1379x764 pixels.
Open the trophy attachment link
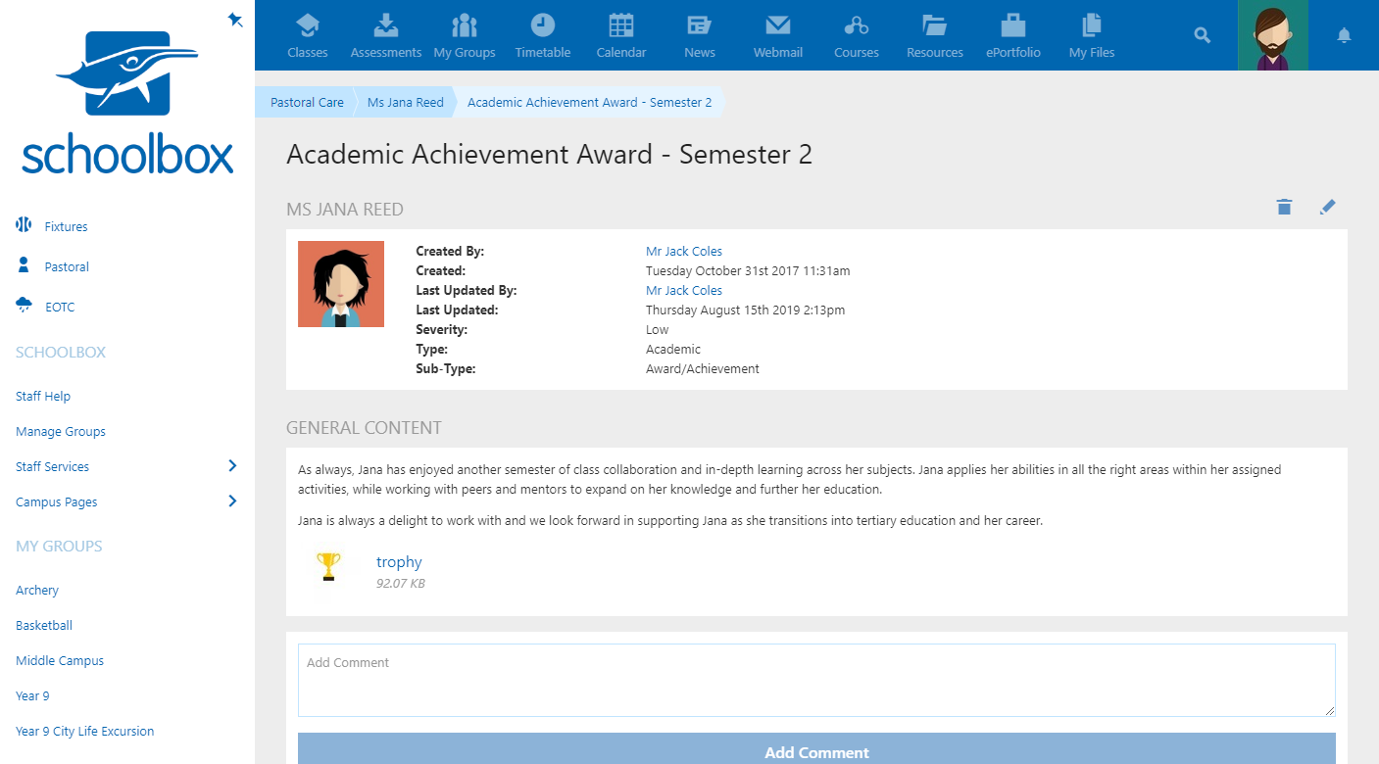399,561
